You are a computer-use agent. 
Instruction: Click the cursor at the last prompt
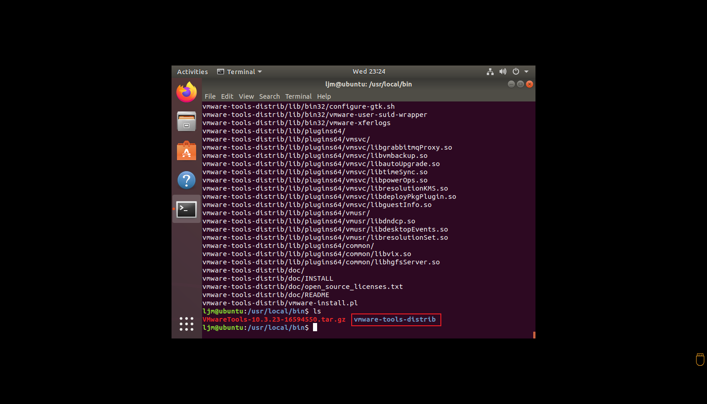[315, 328]
